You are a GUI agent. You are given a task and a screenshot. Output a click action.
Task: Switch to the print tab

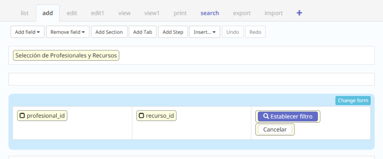(x=180, y=13)
